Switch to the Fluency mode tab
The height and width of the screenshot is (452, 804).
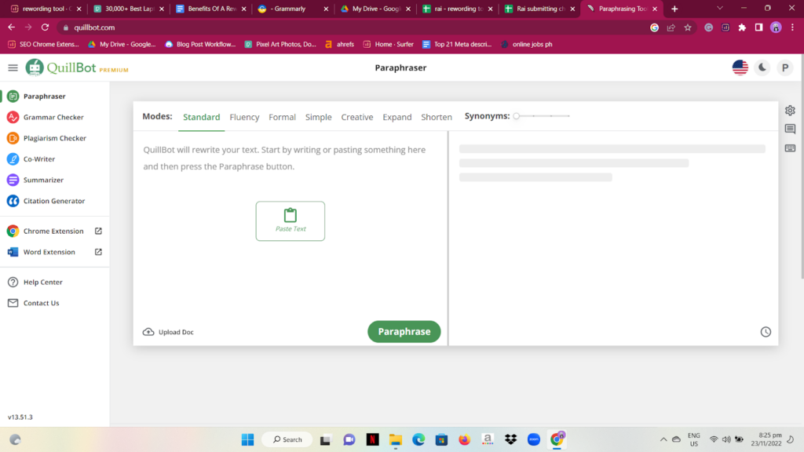point(244,117)
